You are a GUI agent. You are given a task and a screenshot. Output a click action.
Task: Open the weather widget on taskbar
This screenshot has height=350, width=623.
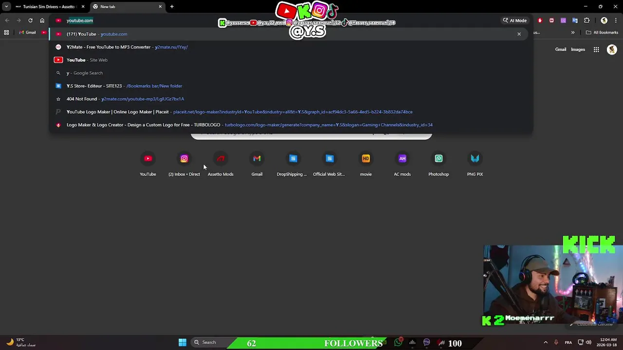point(21,342)
